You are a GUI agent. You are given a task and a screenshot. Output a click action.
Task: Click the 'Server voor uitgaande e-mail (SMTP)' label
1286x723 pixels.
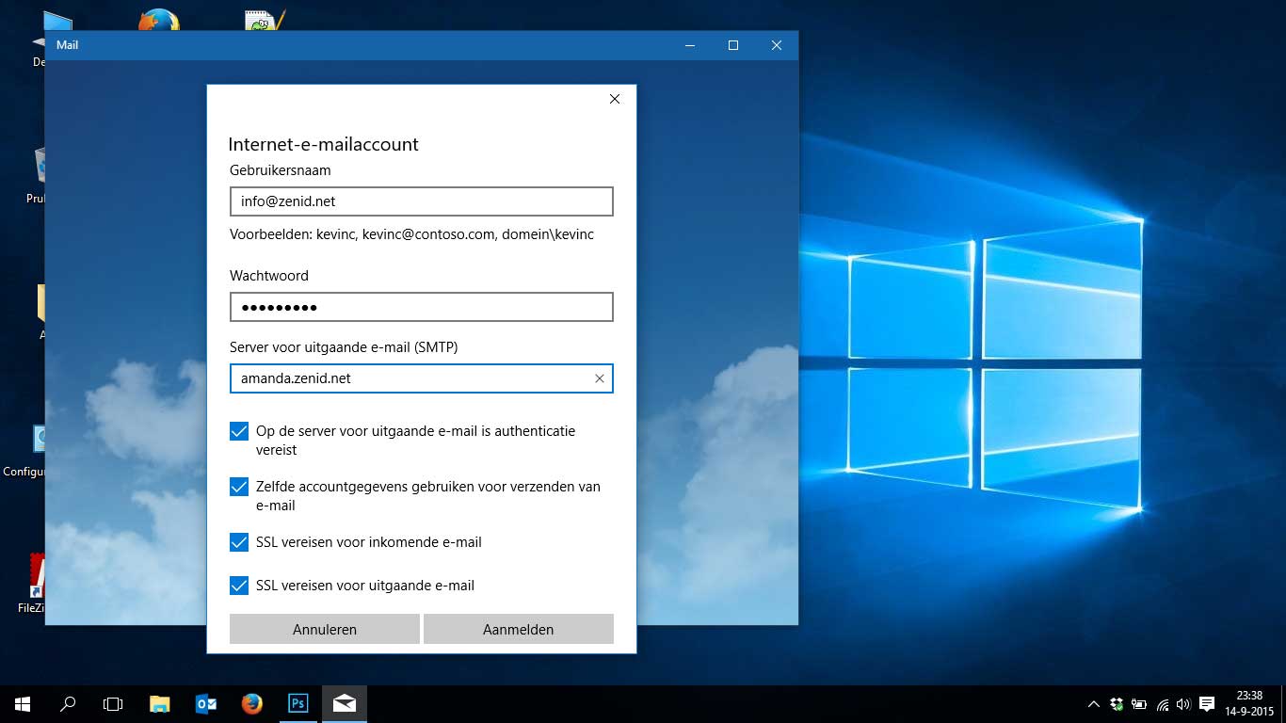tap(344, 347)
